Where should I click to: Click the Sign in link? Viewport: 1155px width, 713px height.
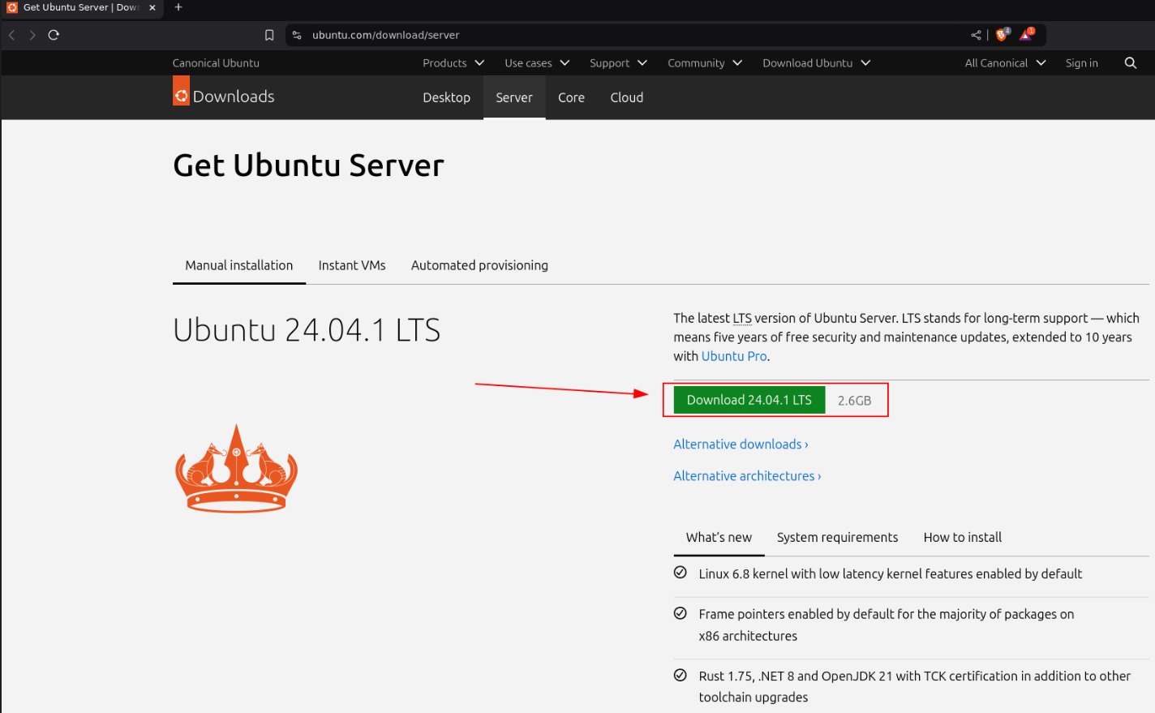click(x=1081, y=62)
